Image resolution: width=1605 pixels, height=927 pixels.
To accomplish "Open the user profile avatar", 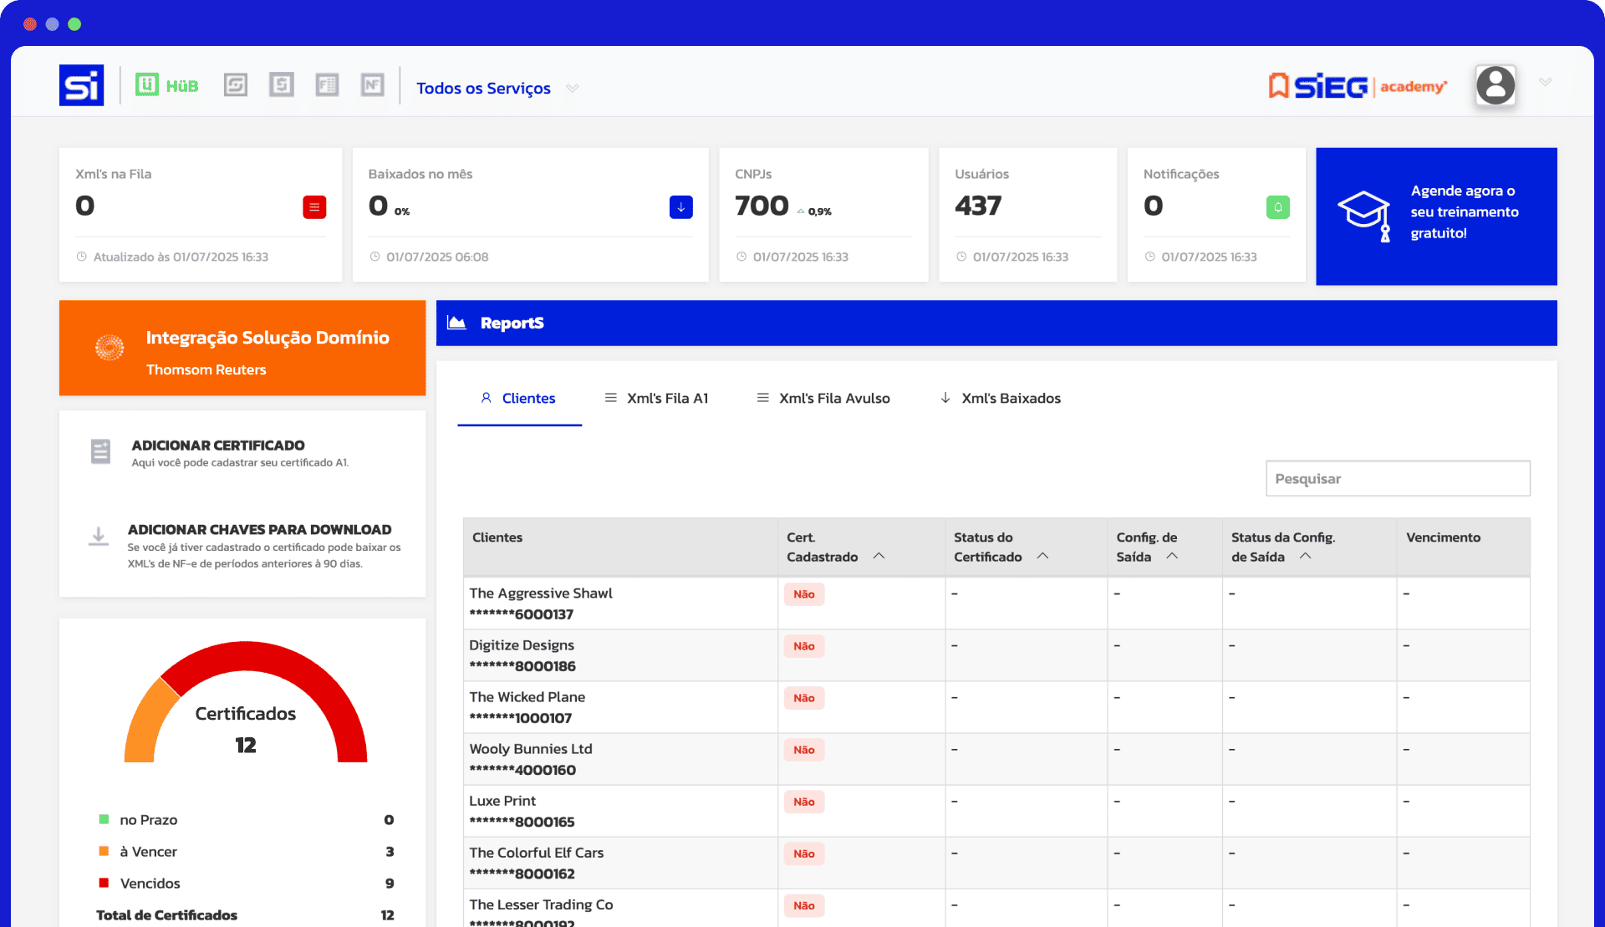I will 1495,85.
